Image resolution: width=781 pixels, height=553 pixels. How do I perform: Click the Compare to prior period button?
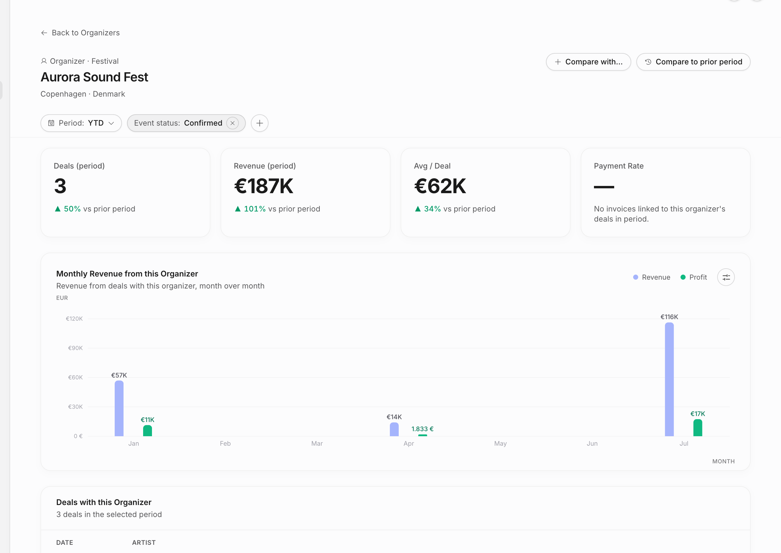[x=693, y=62]
